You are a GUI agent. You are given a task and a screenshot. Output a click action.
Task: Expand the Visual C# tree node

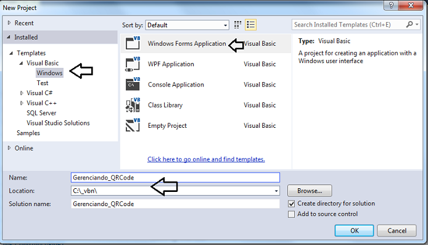[x=22, y=93]
